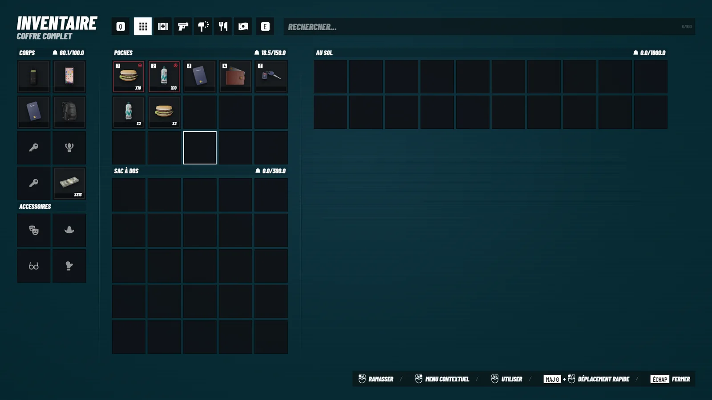Click Fermer to close the inventory
This screenshot has width=712, height=400.
pyautogui.click(x=670, y=379)
